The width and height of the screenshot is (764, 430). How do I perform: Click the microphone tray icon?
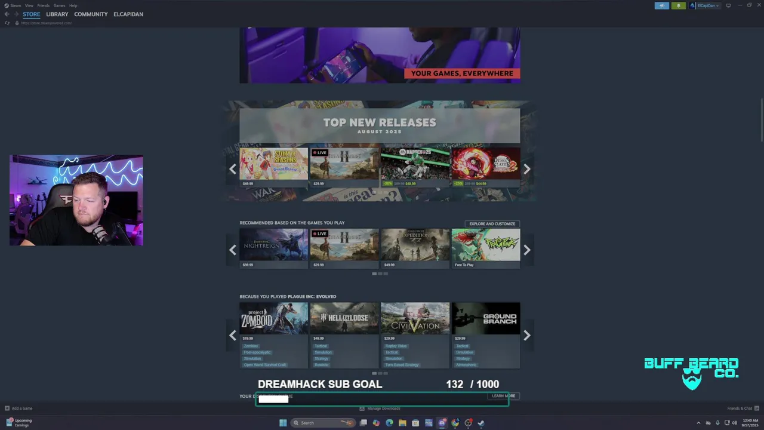(717, 423)
